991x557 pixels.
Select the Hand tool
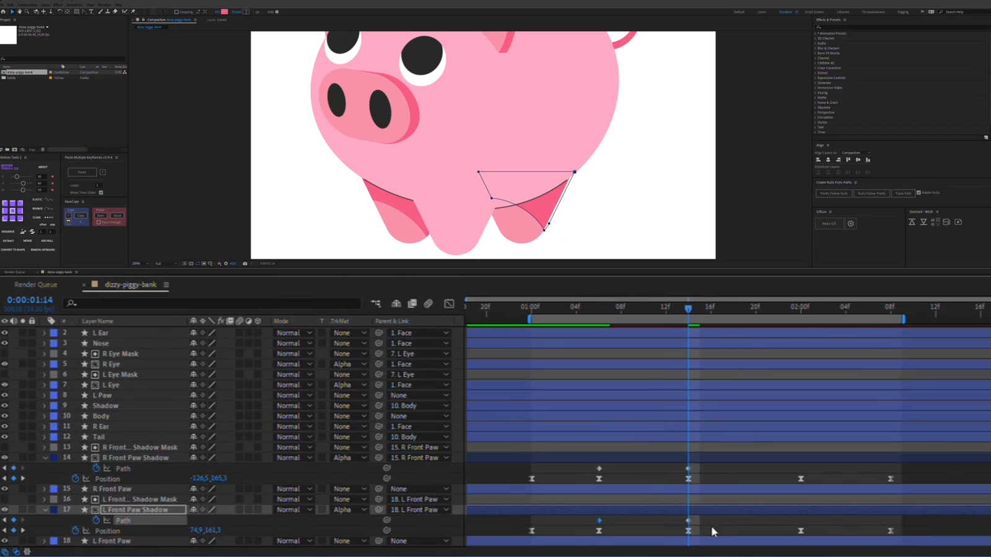(x=19, y=11)
